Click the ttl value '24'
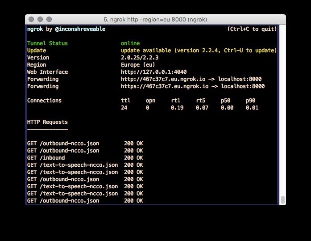 [x=124, y=108]
